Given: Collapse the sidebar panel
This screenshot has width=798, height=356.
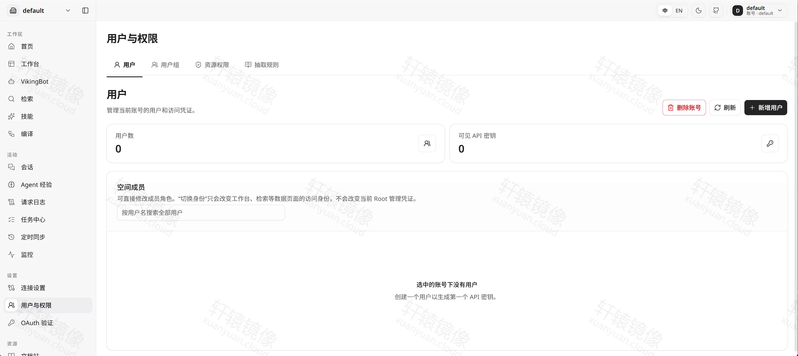Looking at the screenshot, I should 85,10.
